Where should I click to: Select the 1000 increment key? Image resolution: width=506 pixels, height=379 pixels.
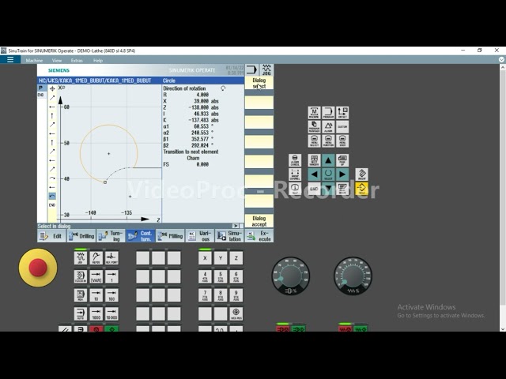96,314
